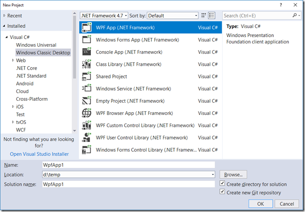
Task: Switch to small icons view
Action: click(x=204, y=16)
